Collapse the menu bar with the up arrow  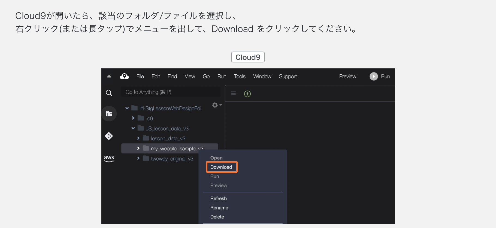click(109, 76)
